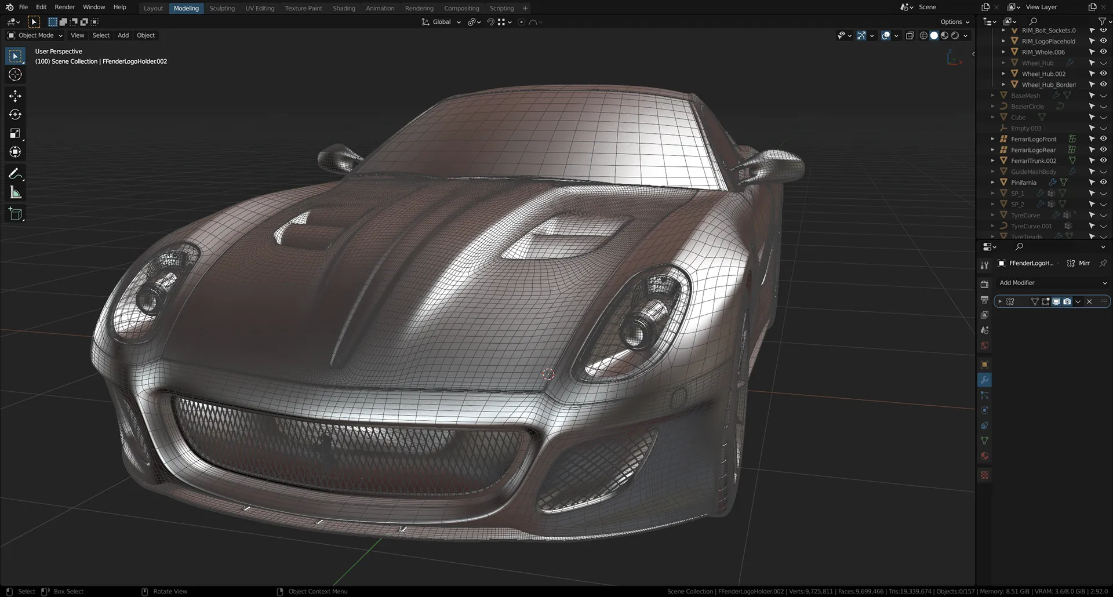This screenshot has height=597, width=1113.
Task: Remove the modifier with the X button
Action: click(x=1089, y=301)
